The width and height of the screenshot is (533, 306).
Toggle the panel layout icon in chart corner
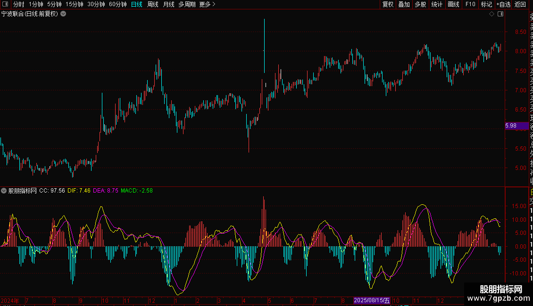point(500,14)
